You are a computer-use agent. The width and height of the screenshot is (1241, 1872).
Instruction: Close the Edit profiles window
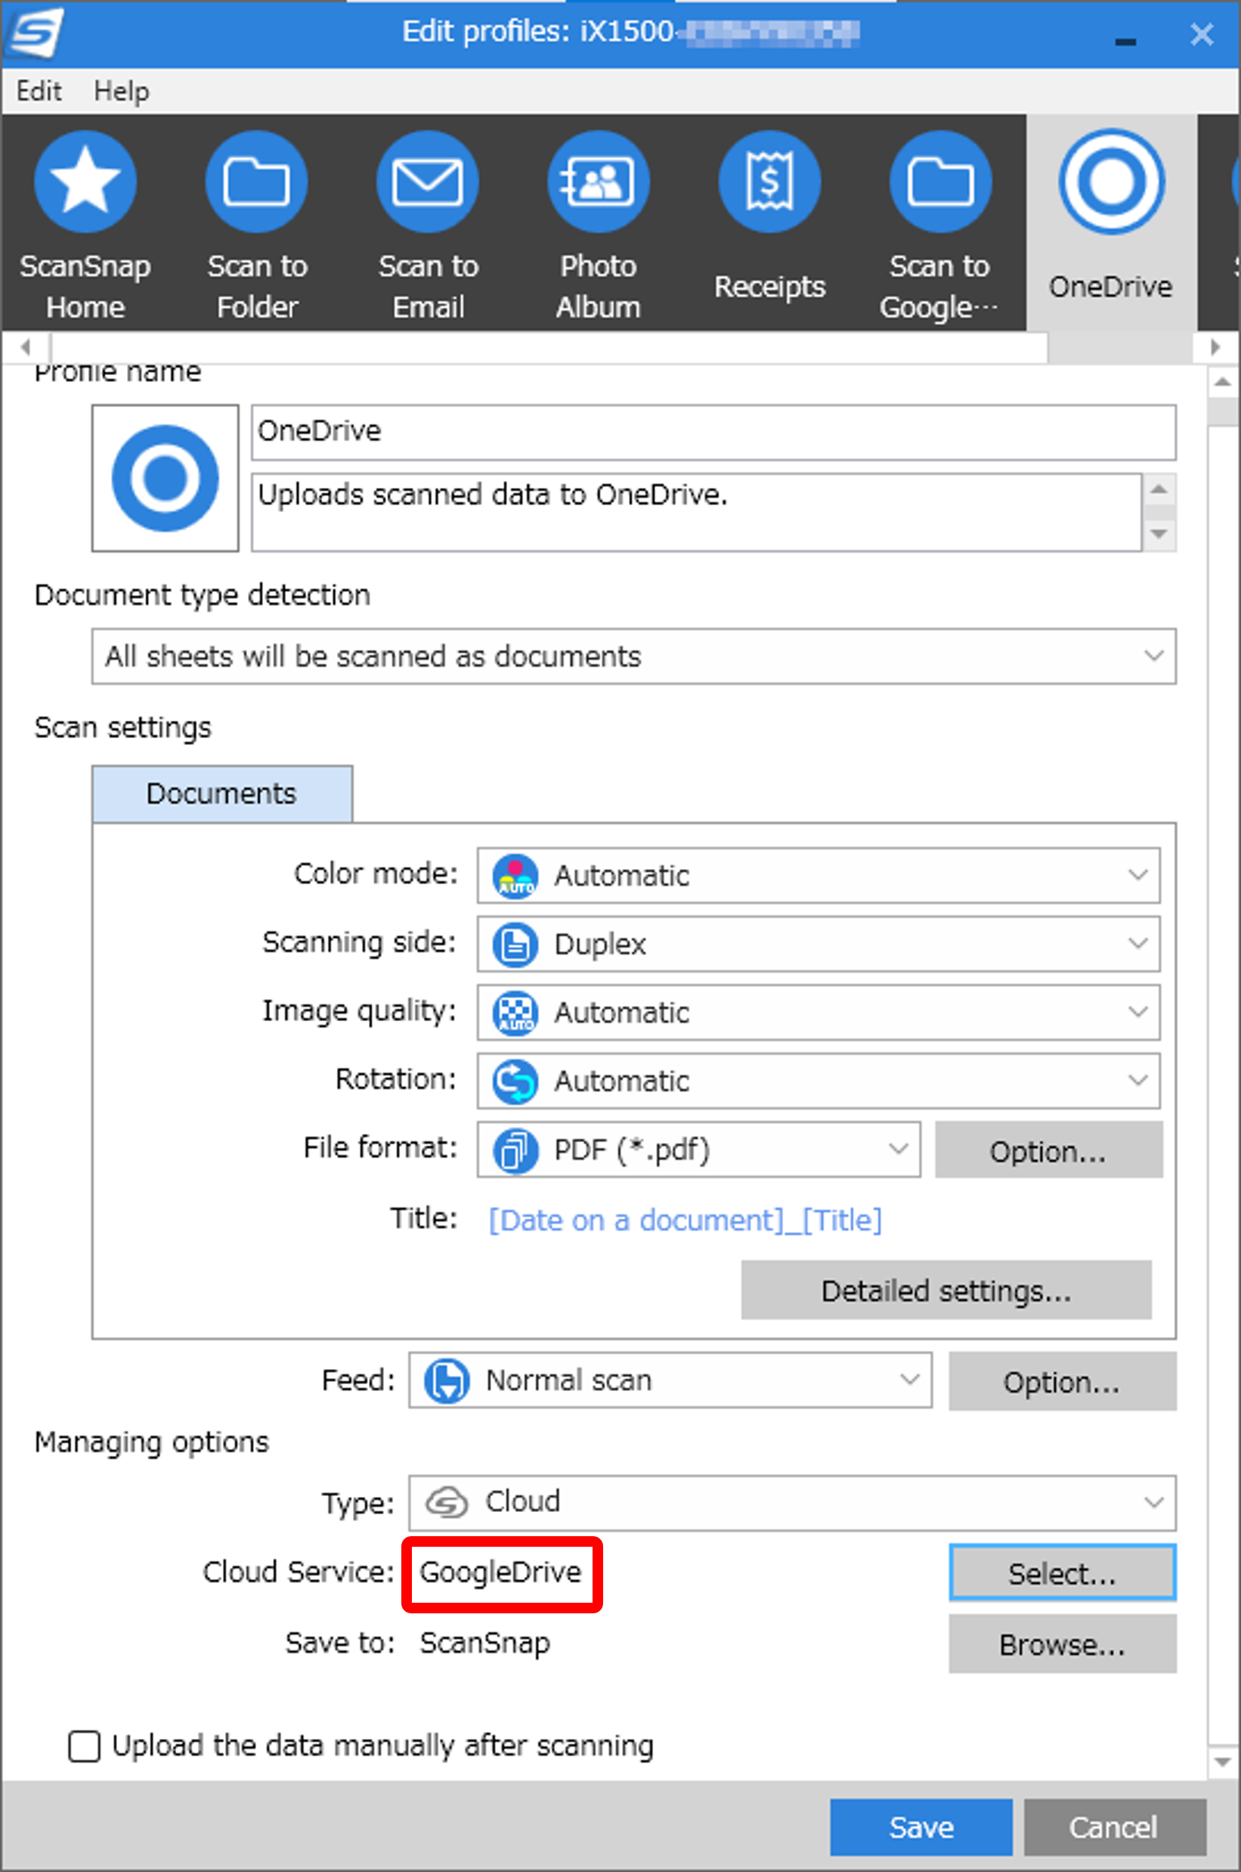pyautogui.click(x=1202, y=34)
